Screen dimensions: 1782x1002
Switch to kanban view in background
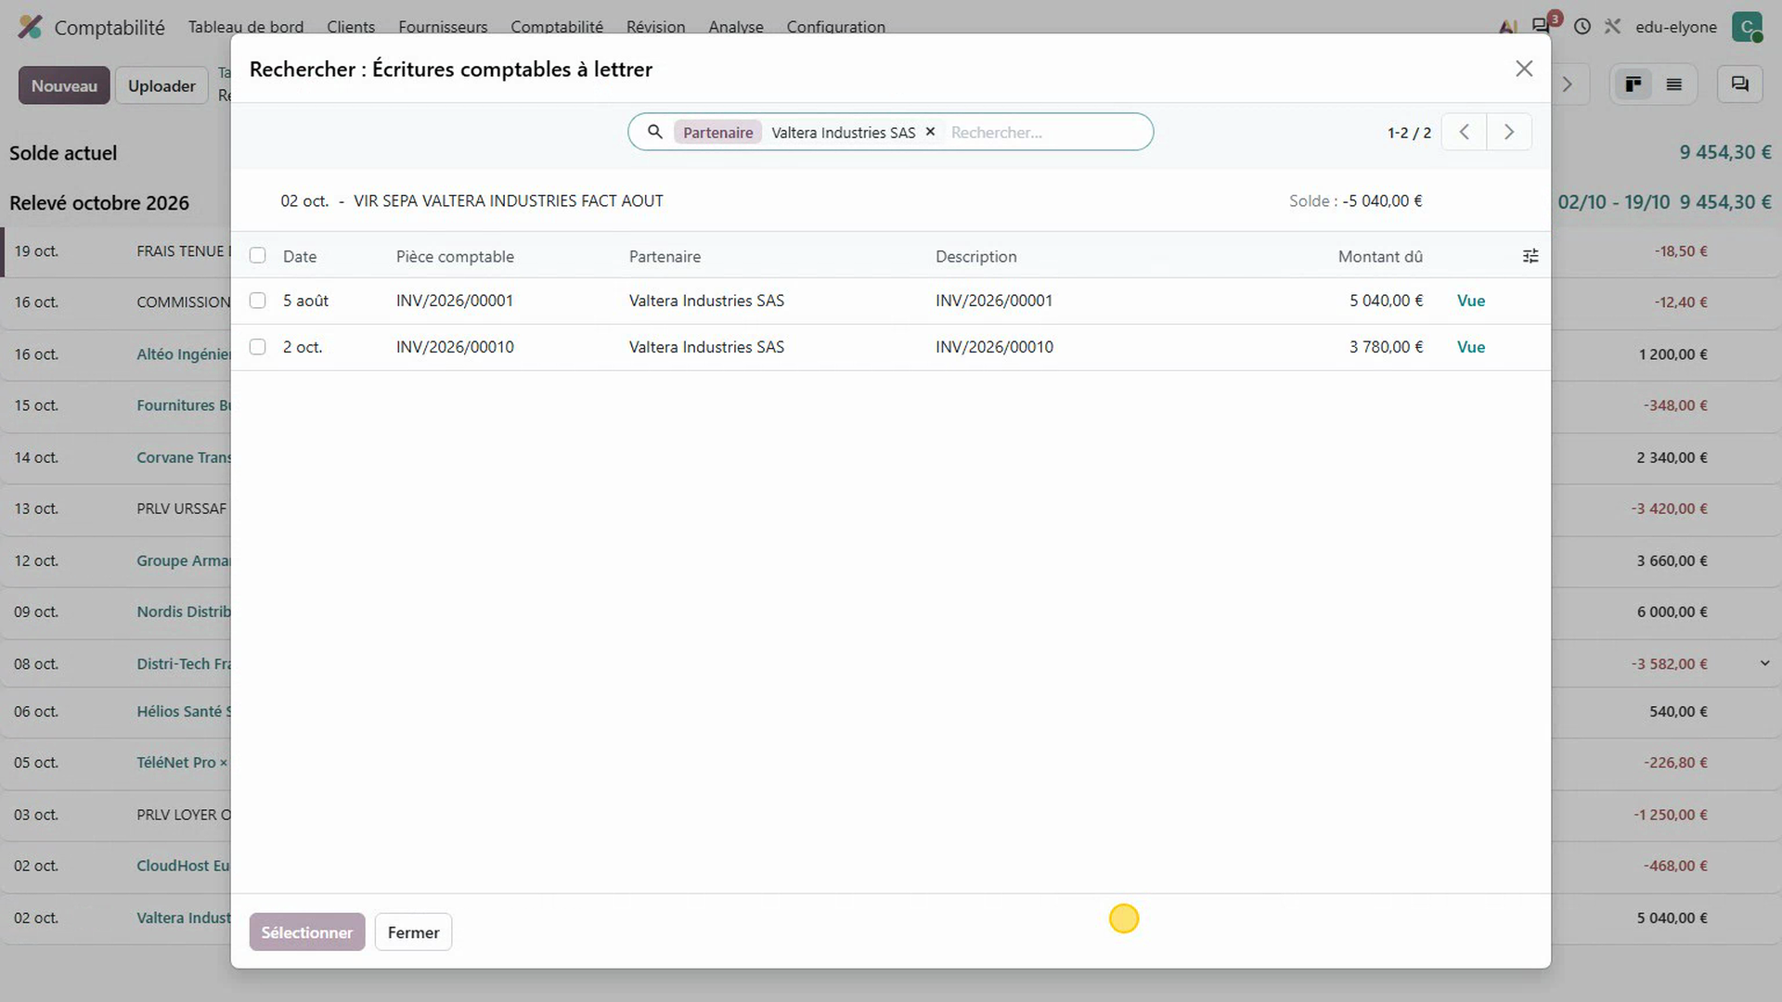pos(1633,84)
